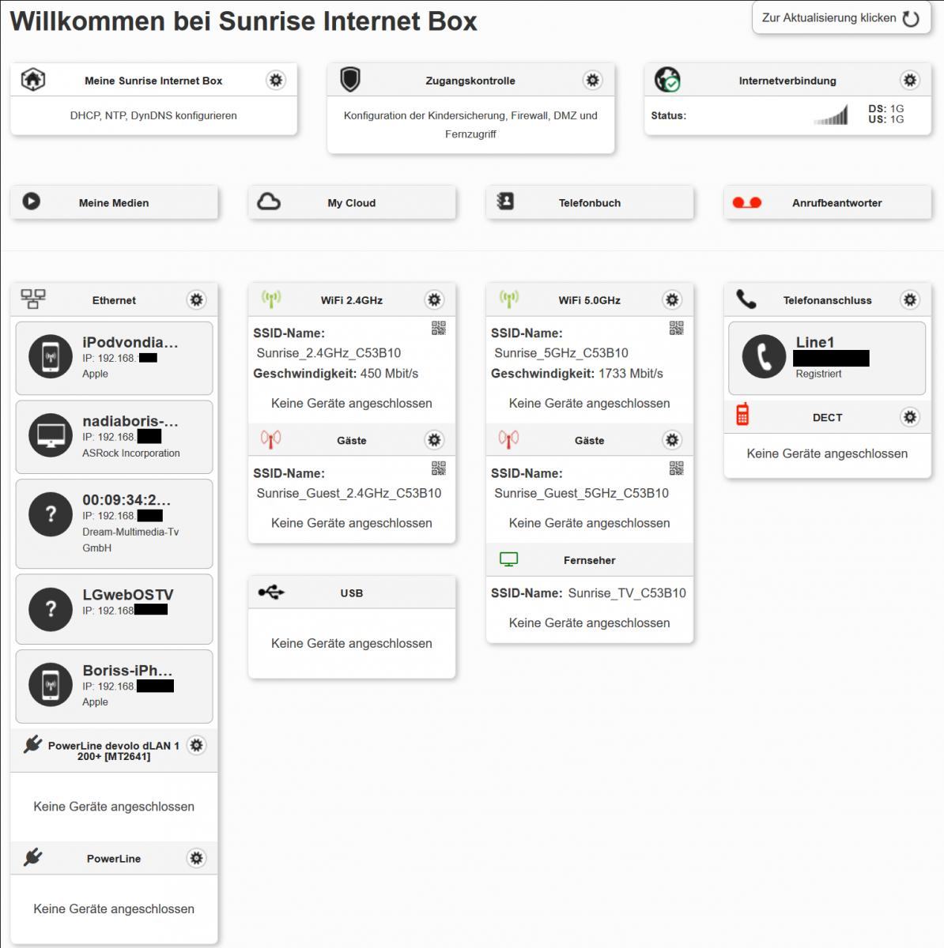Open the Telefonbuch

590,202
